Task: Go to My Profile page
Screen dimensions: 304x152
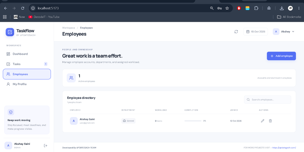Action: (27, 84)
